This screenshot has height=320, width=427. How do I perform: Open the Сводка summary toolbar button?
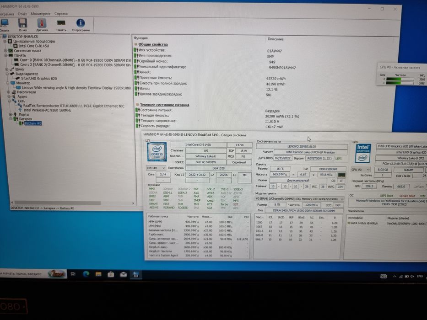5,25
